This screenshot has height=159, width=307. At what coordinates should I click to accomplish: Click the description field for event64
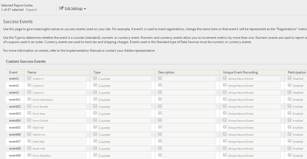pos(189,120)
